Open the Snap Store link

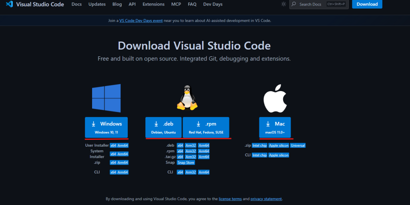(x=186, y=163)
